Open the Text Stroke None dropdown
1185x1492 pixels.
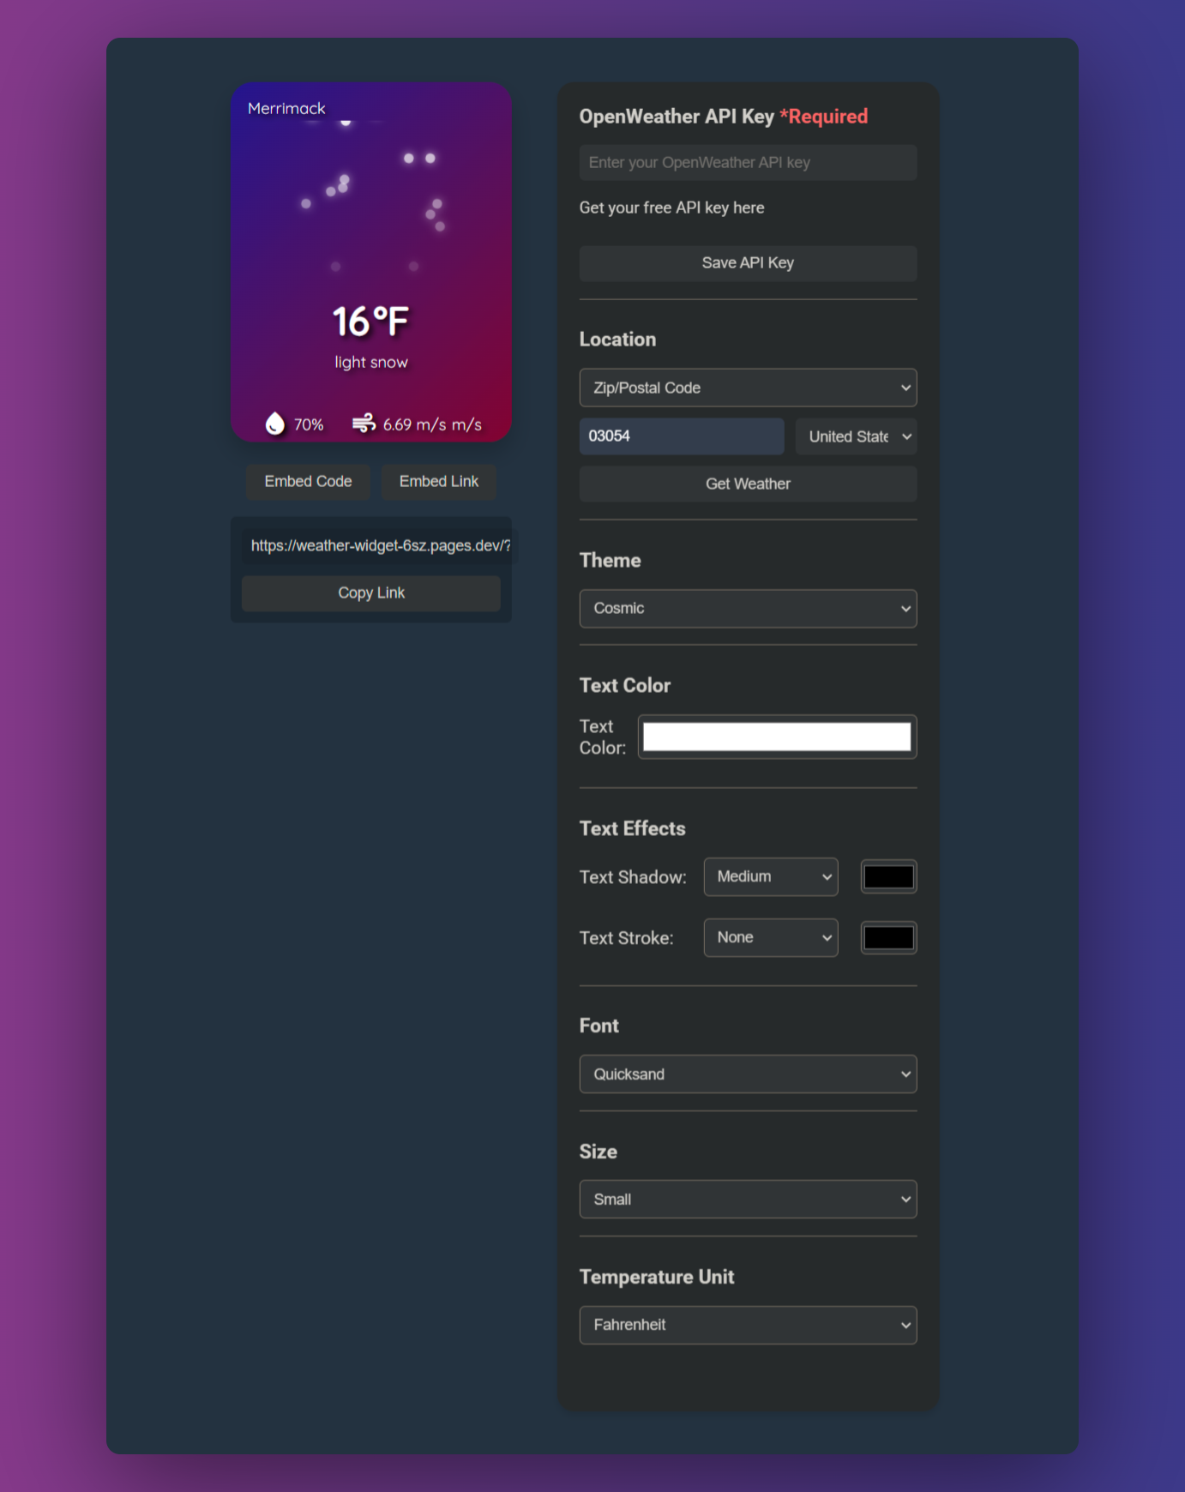771,938
